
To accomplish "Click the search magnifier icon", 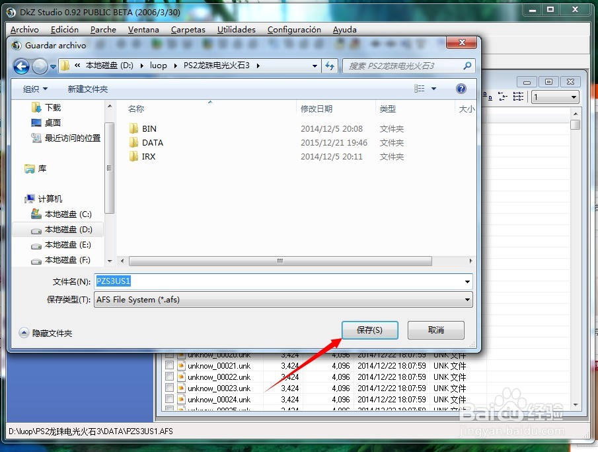I will 467,66.
